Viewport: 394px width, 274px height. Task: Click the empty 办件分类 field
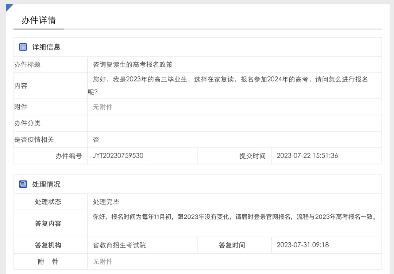tap(234, 123)
